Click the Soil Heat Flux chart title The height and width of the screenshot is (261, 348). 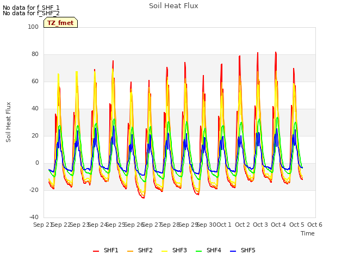pyautogui.click(x=173, y=6)
